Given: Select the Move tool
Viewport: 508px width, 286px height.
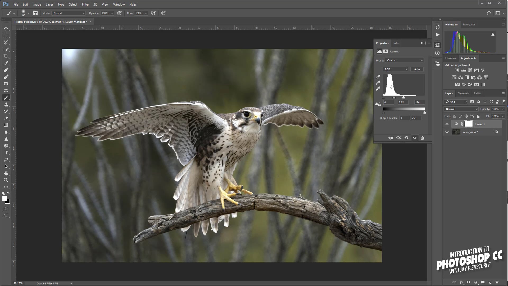Looking at the screenshot, I should coord(6,29).
